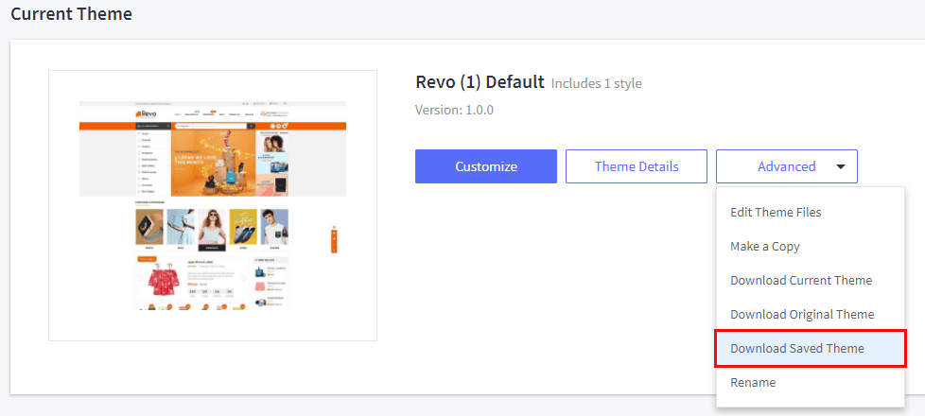This screenshot has width=925, height=416.
Task: Click the Current Theme heading
Action: coord(71,14)
